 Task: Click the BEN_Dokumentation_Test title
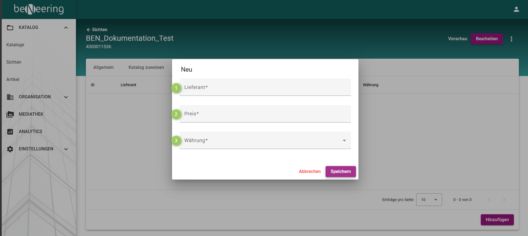tap(130, 38)
